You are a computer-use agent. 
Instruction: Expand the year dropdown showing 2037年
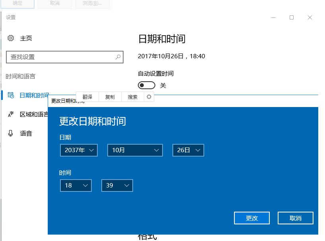[79, 150]
